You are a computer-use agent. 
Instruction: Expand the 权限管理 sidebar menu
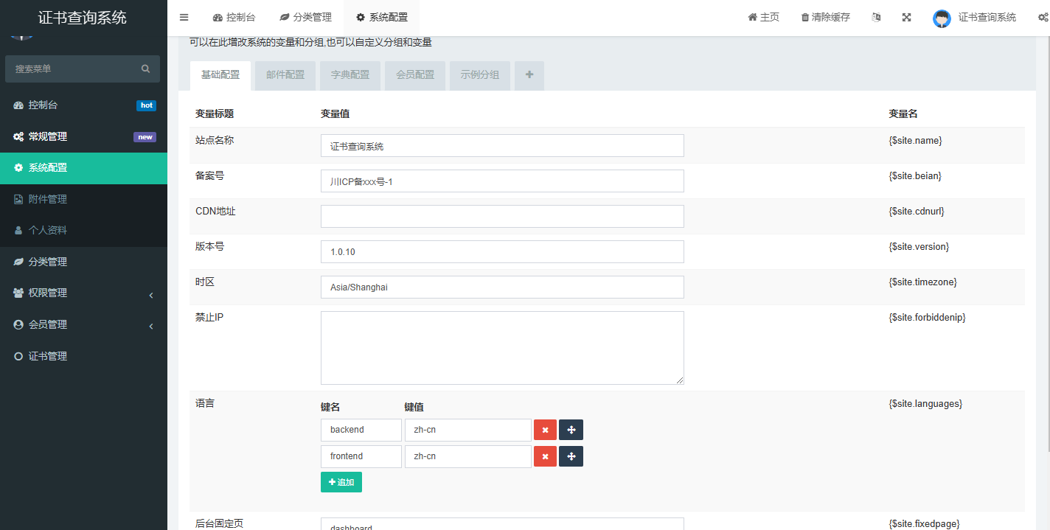tap(52, 293)
